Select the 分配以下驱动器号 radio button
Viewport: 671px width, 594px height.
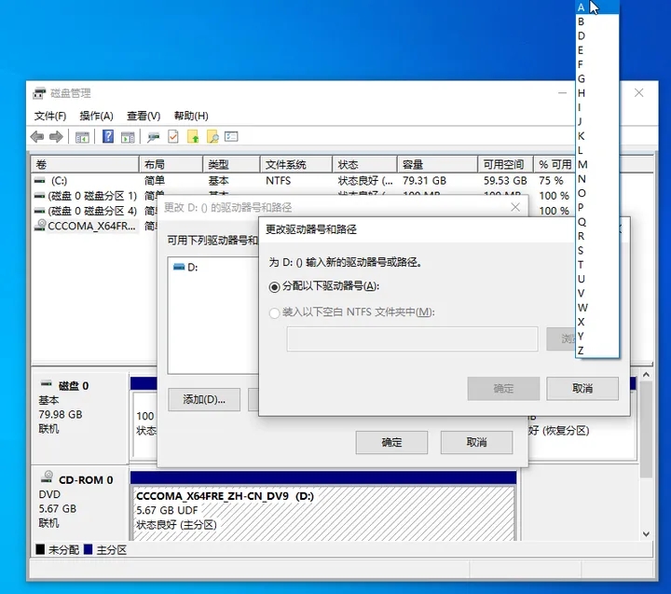pyautogui.click(x=274, y=286)
